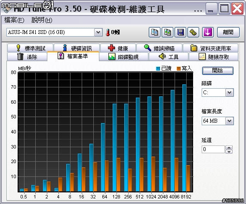Screen dimensions: 246x204
Task: Click the purple down-arrow icon
Action: [208, 32]
